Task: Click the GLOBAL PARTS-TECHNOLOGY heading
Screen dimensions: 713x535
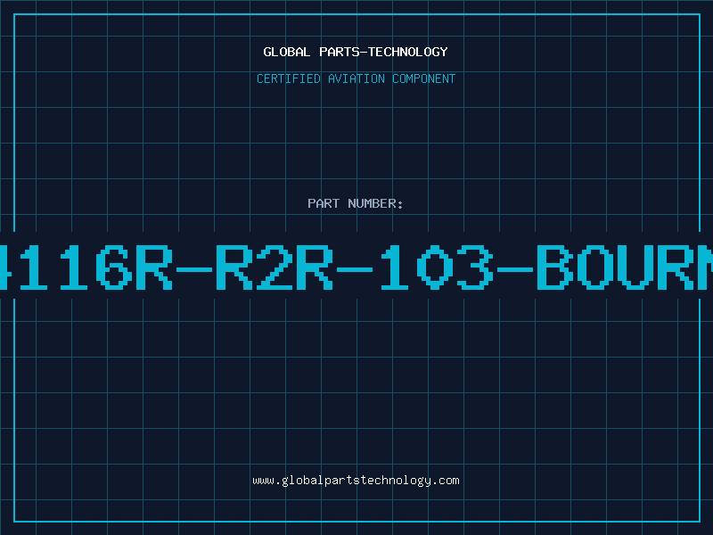Action: pyautogui.click(x=356, y=52)
